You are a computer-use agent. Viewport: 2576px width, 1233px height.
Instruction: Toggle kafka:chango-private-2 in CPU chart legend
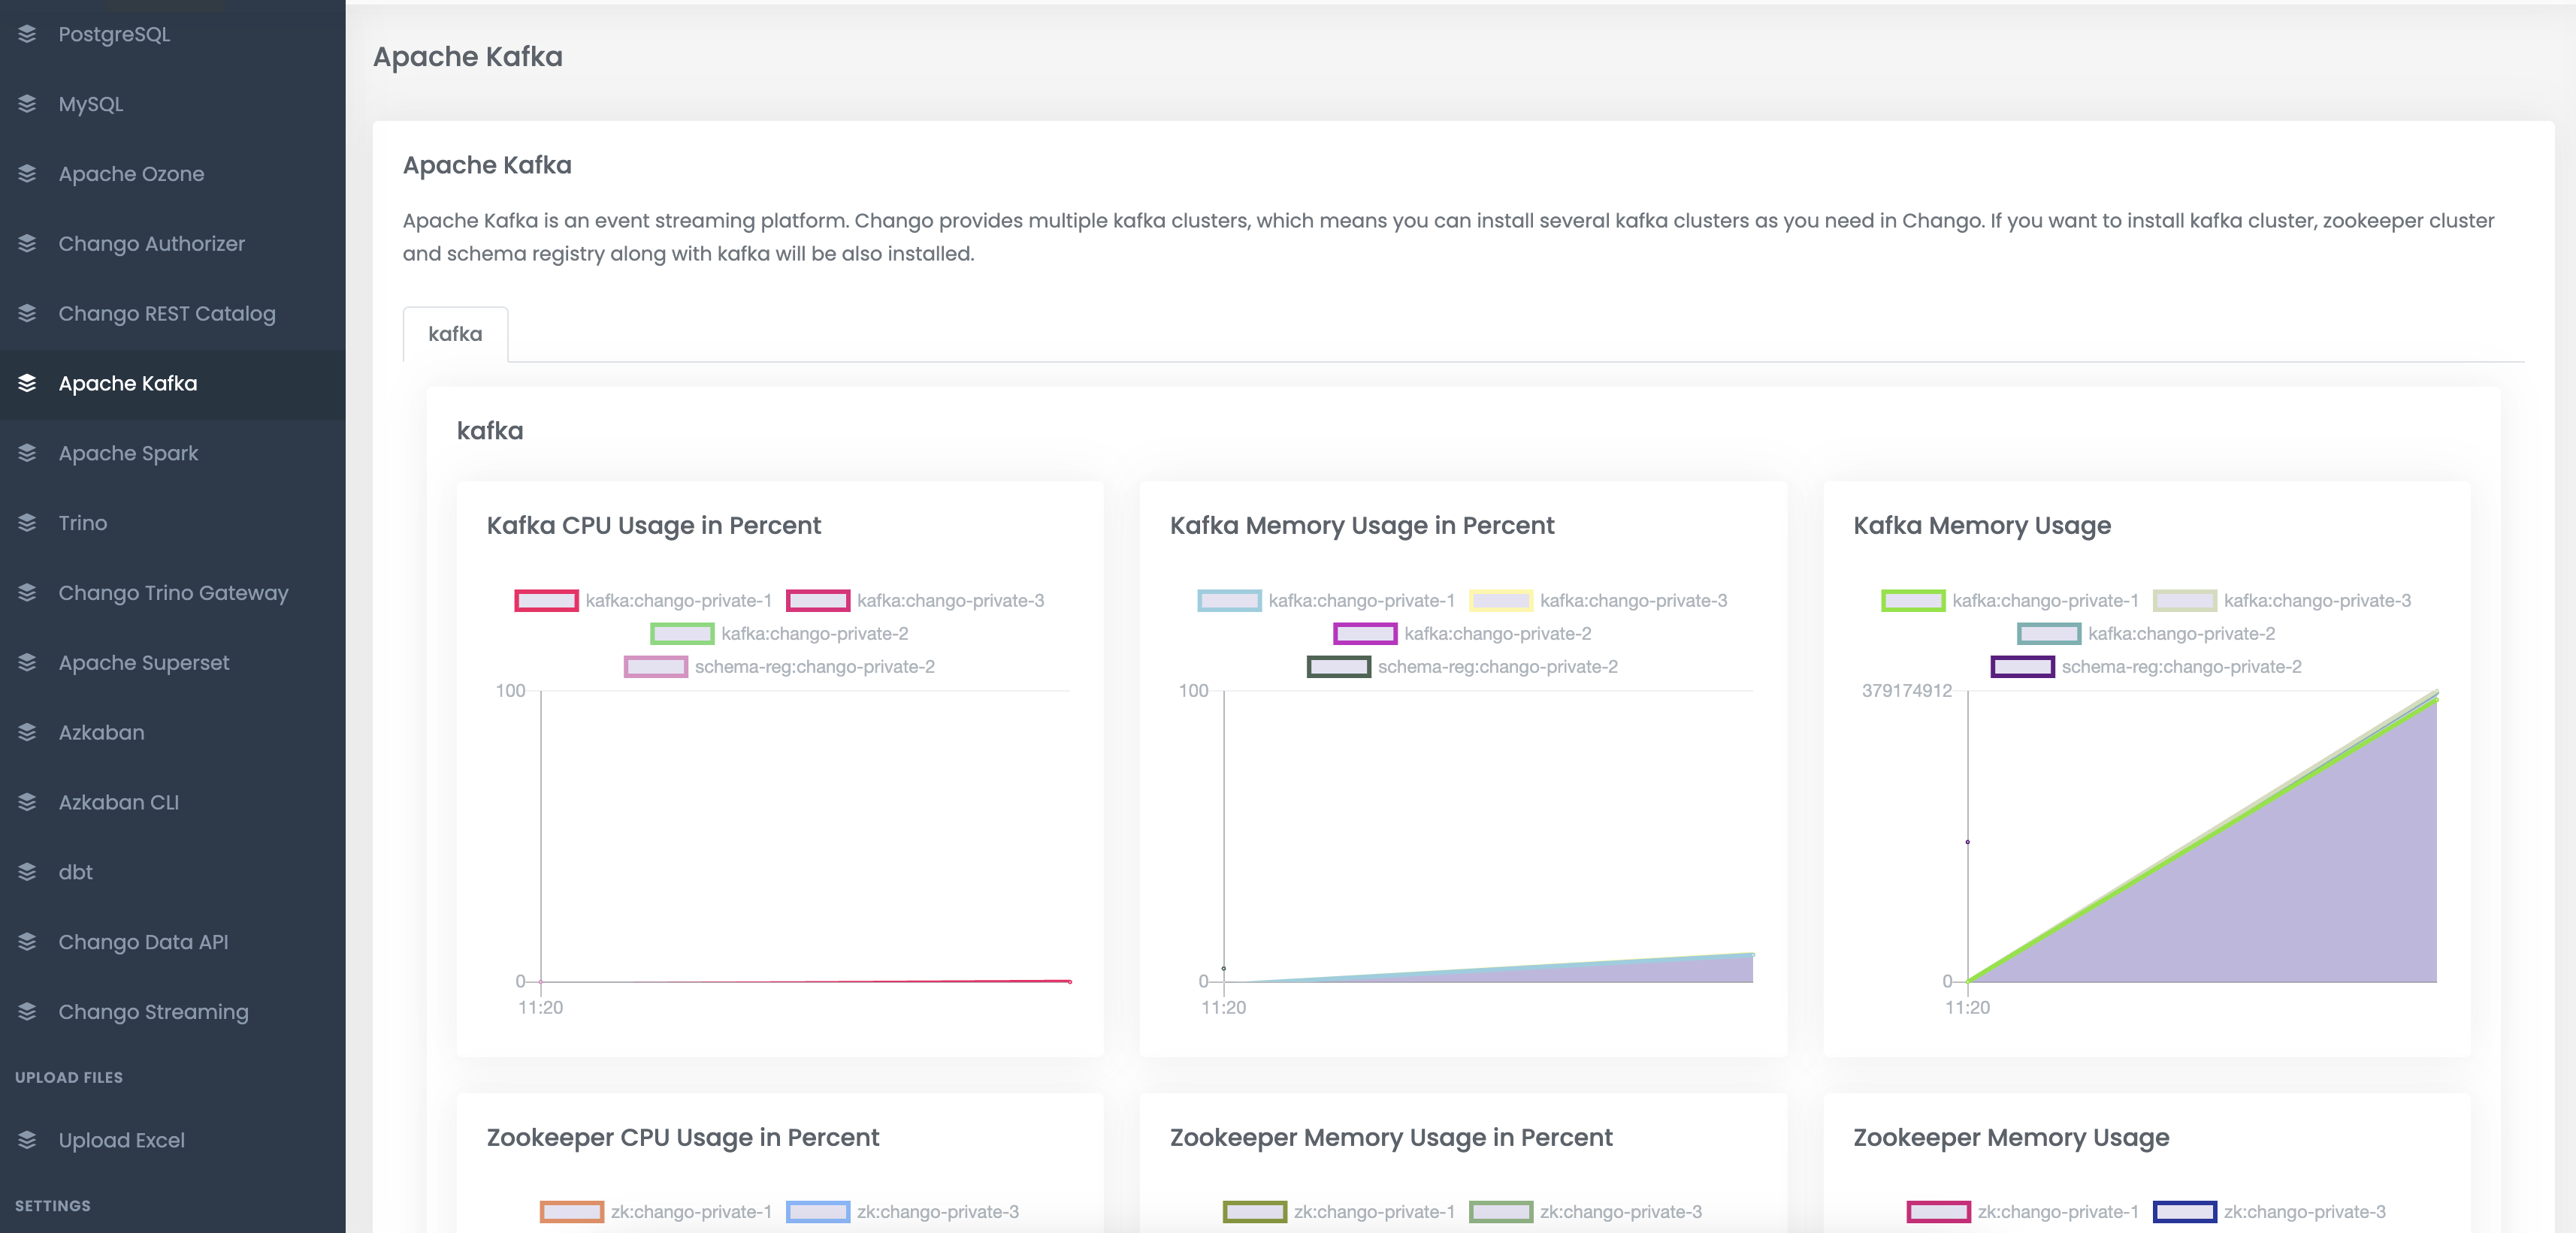779,634
